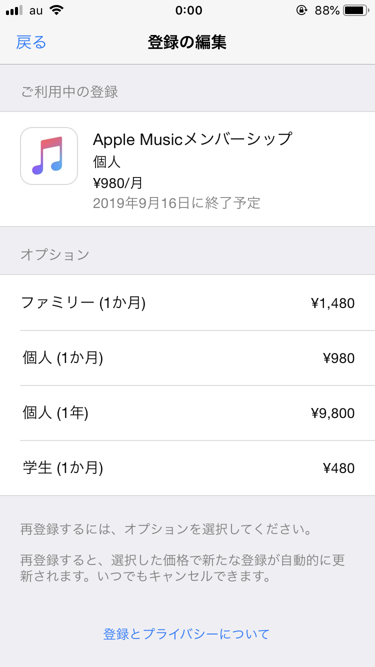The height and width of the screenshot is (667, 375).
Task: Select the 個人 (1か月) plan option
Action: pyautogui.click(x=63, y=358)
